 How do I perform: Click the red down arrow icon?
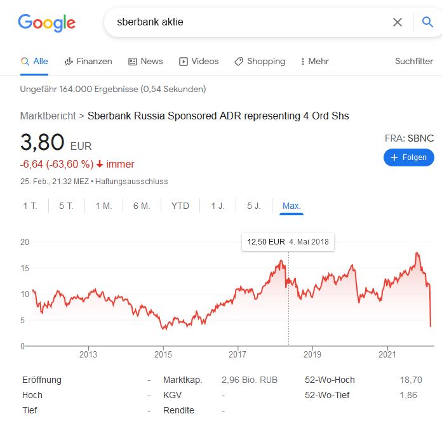[x=100, y=164]
